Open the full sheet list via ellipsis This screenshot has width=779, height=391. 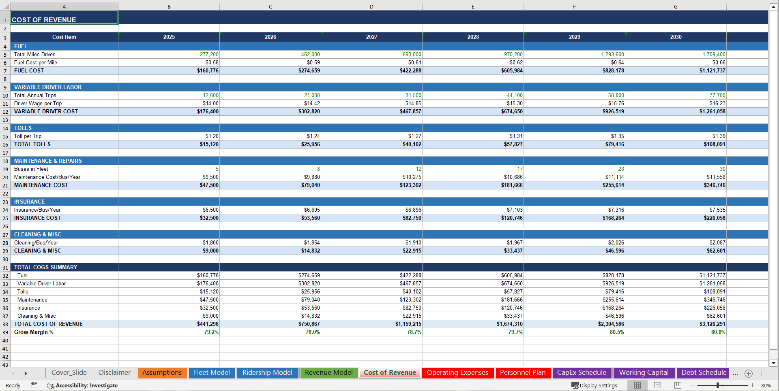click(x=736, y=374)
